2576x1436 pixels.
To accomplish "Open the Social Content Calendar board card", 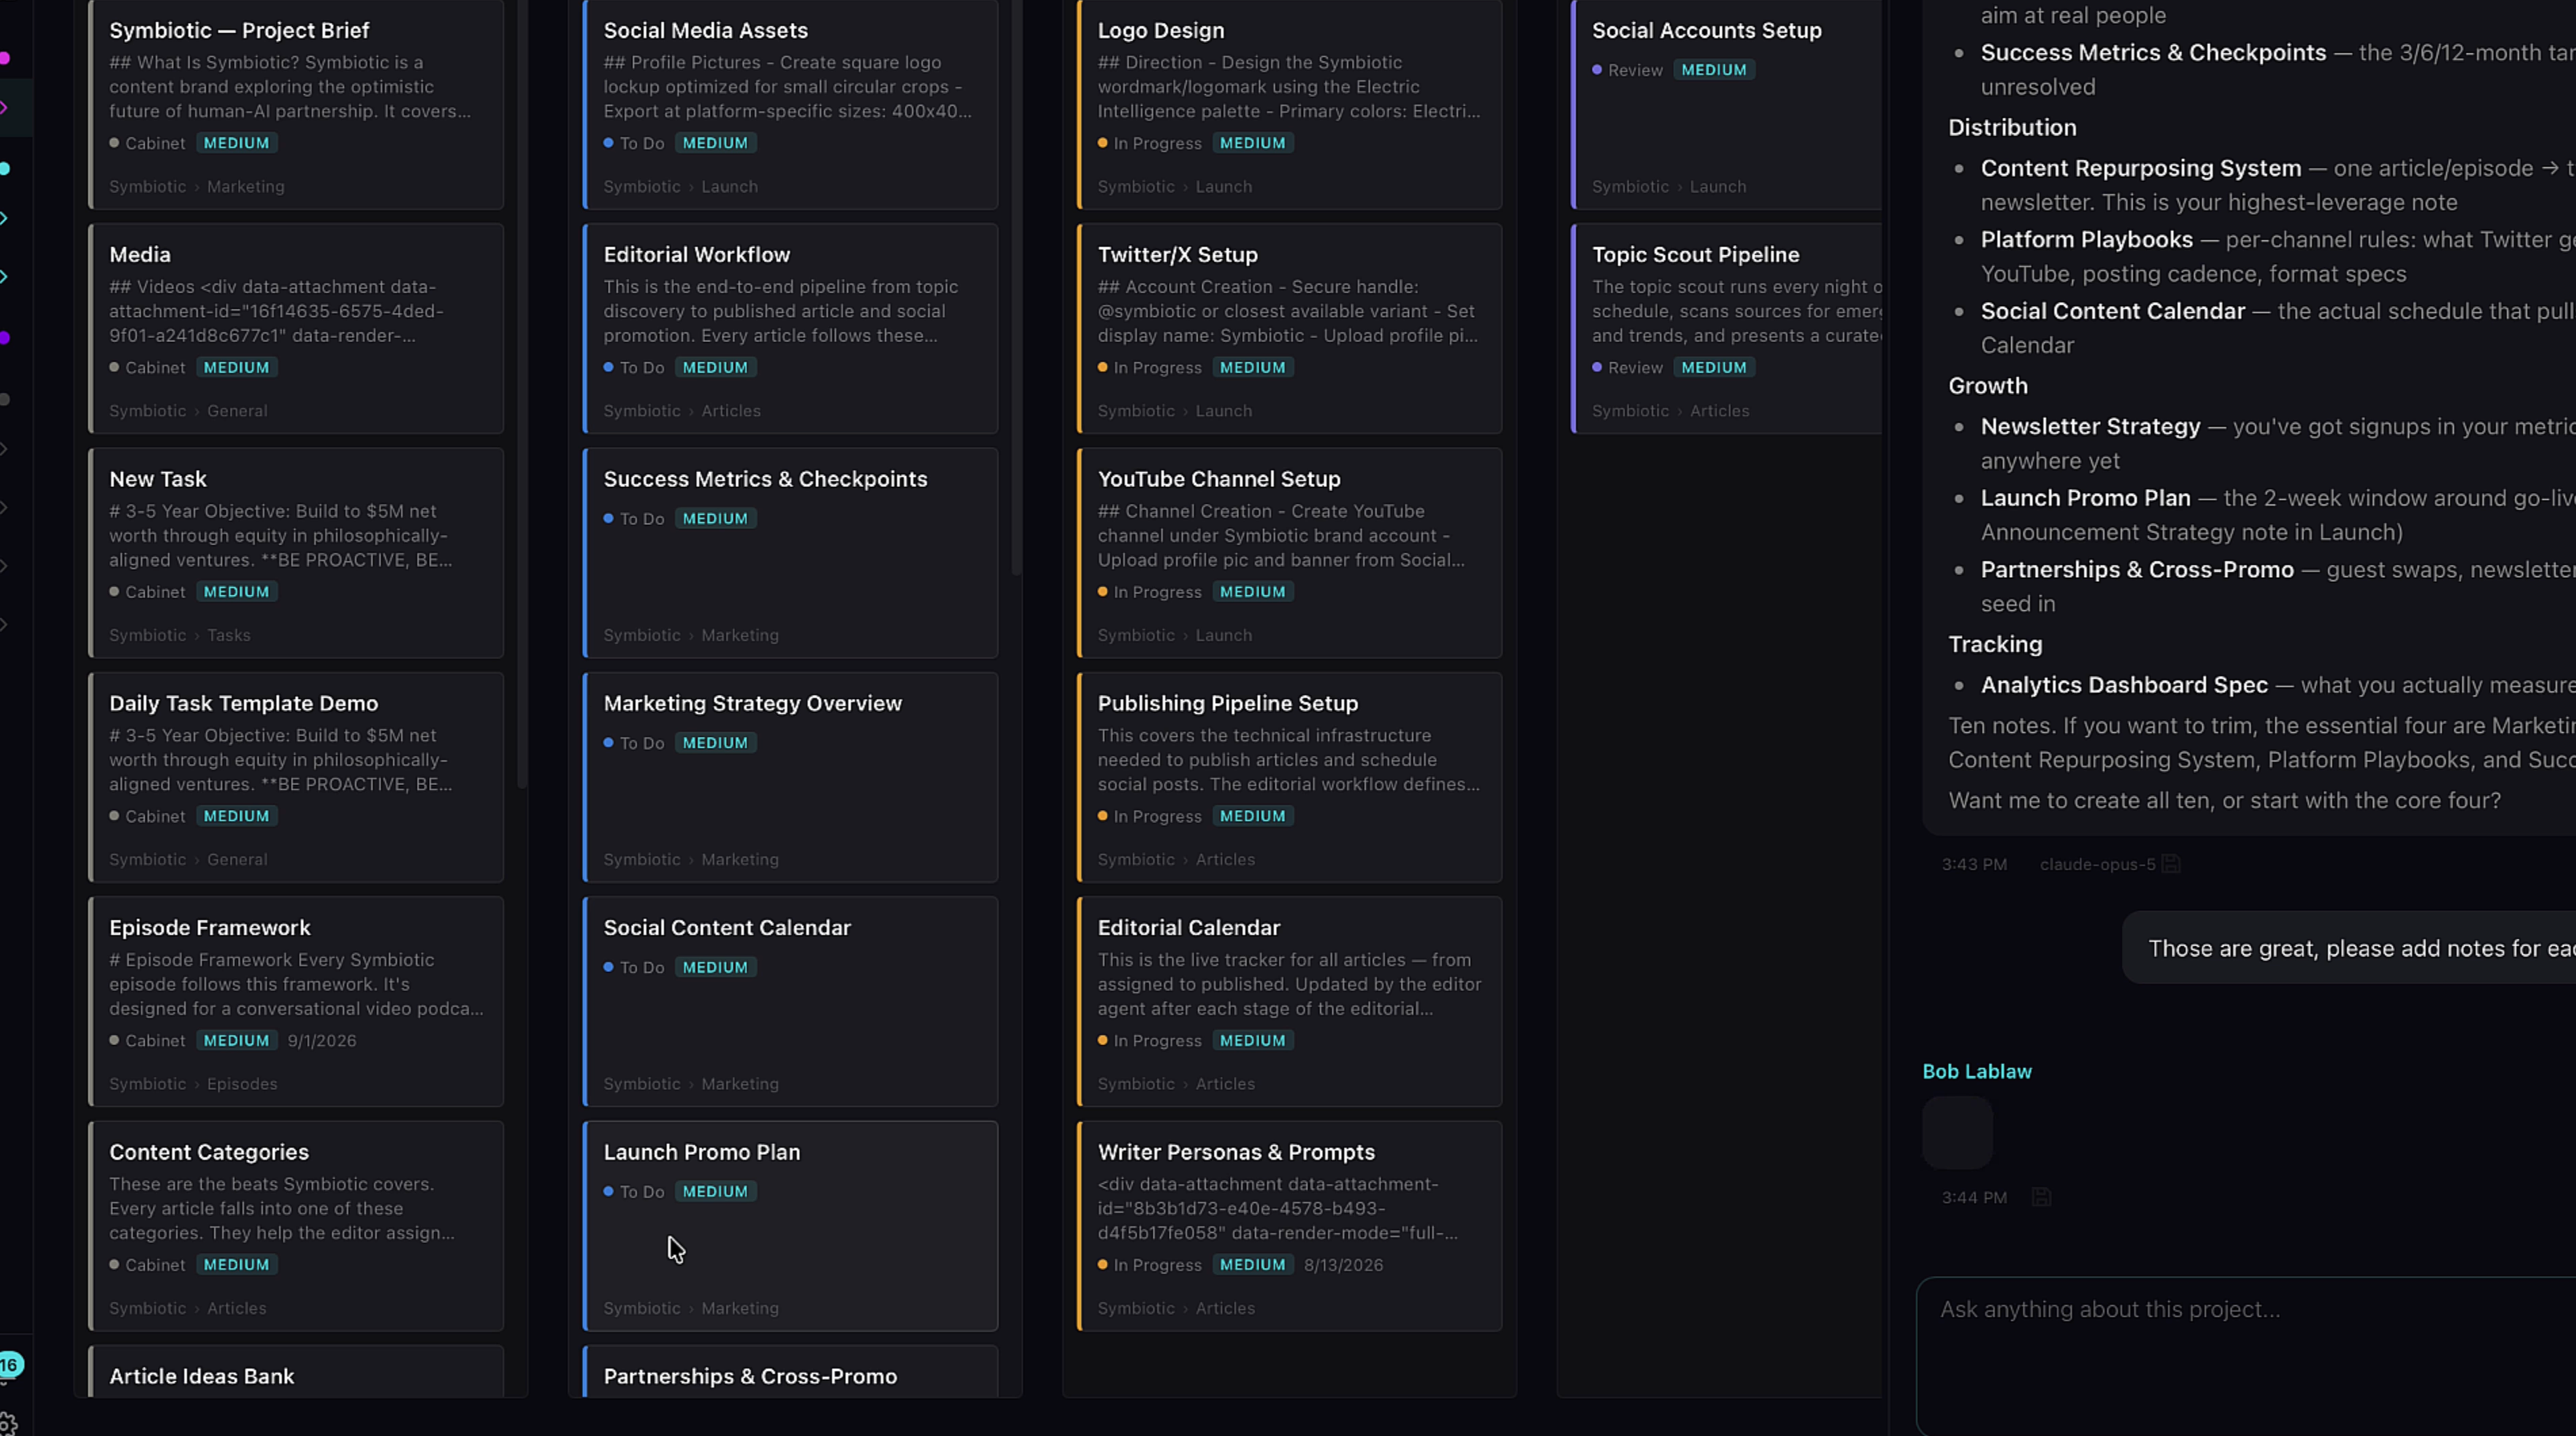I will 790,1001.
